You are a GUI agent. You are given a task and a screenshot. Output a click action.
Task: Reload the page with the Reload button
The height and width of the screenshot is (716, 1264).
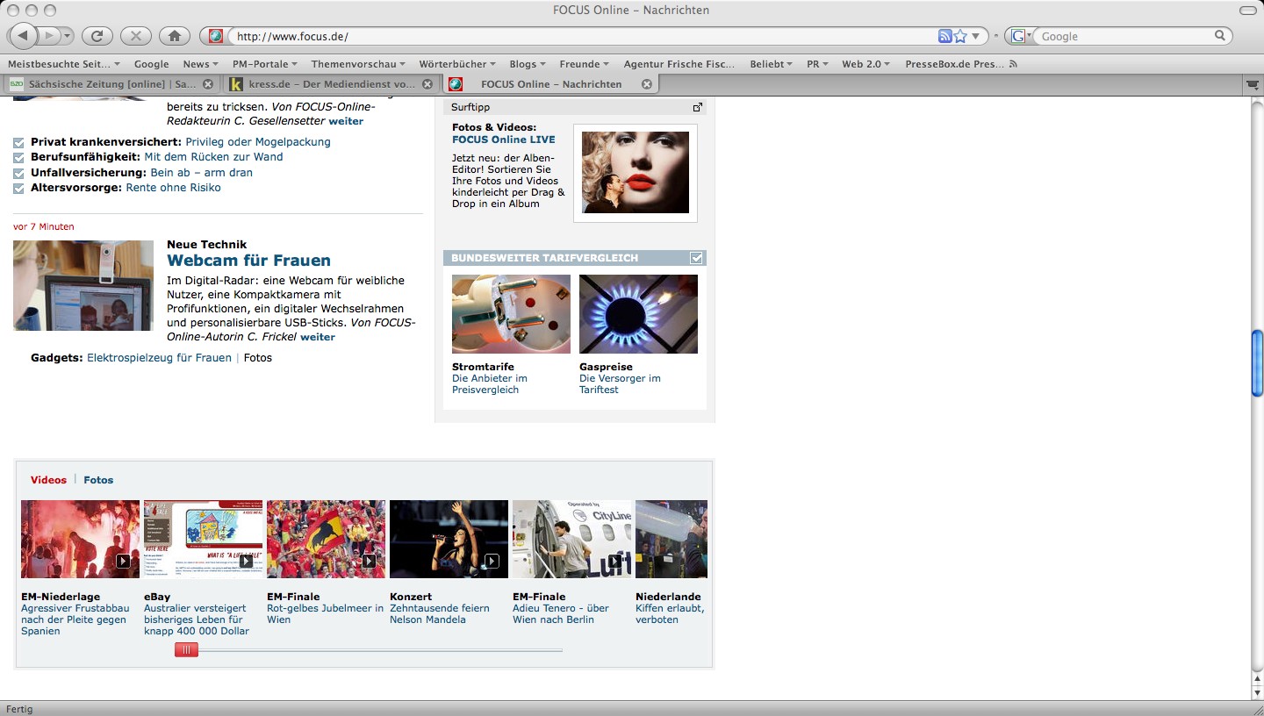click(x=97, y=36)
